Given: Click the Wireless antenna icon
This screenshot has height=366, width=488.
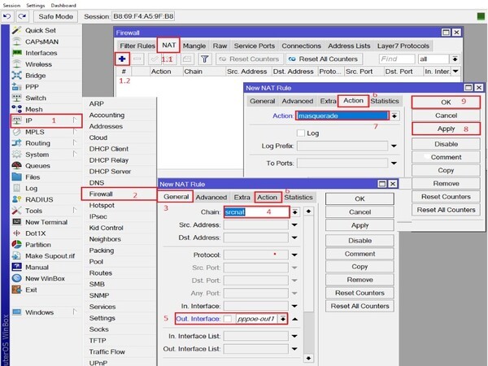Looking at the screenshot, I should tap(16, 64).
